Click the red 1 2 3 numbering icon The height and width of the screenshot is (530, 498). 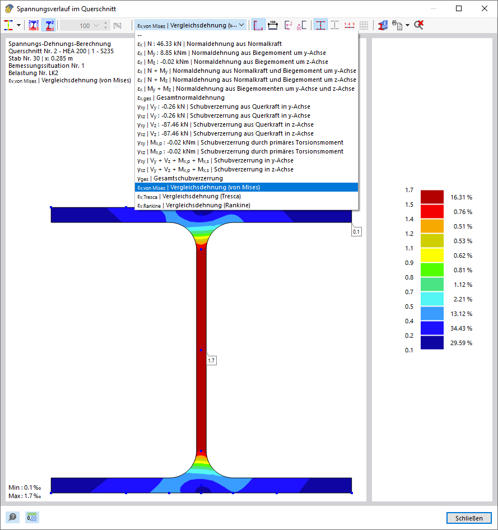pyautogui.click(x=350, y=25)
